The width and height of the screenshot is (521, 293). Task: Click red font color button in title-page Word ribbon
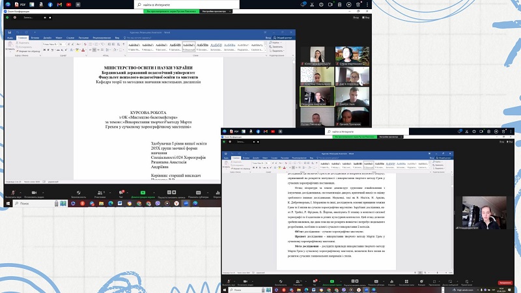click(85, 50)
